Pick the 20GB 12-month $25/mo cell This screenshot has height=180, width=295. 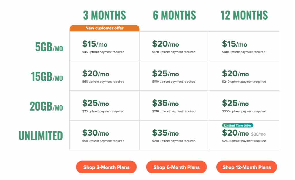[244, 105]
